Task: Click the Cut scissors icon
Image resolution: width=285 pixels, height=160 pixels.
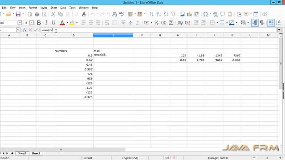Action: [53, 14]
